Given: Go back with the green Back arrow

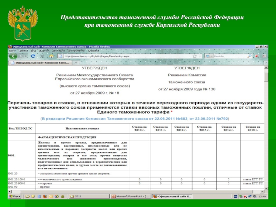Looking at the screenshot, I should point(13,56).
